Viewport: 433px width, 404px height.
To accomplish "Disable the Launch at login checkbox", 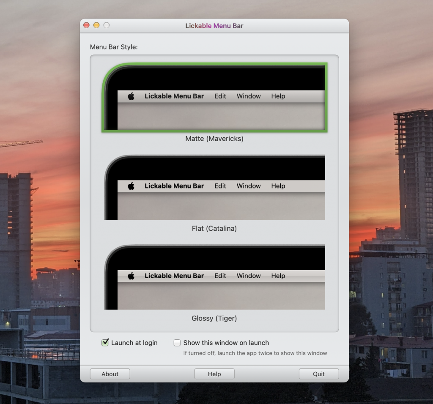I will click(x=105, y=343).
